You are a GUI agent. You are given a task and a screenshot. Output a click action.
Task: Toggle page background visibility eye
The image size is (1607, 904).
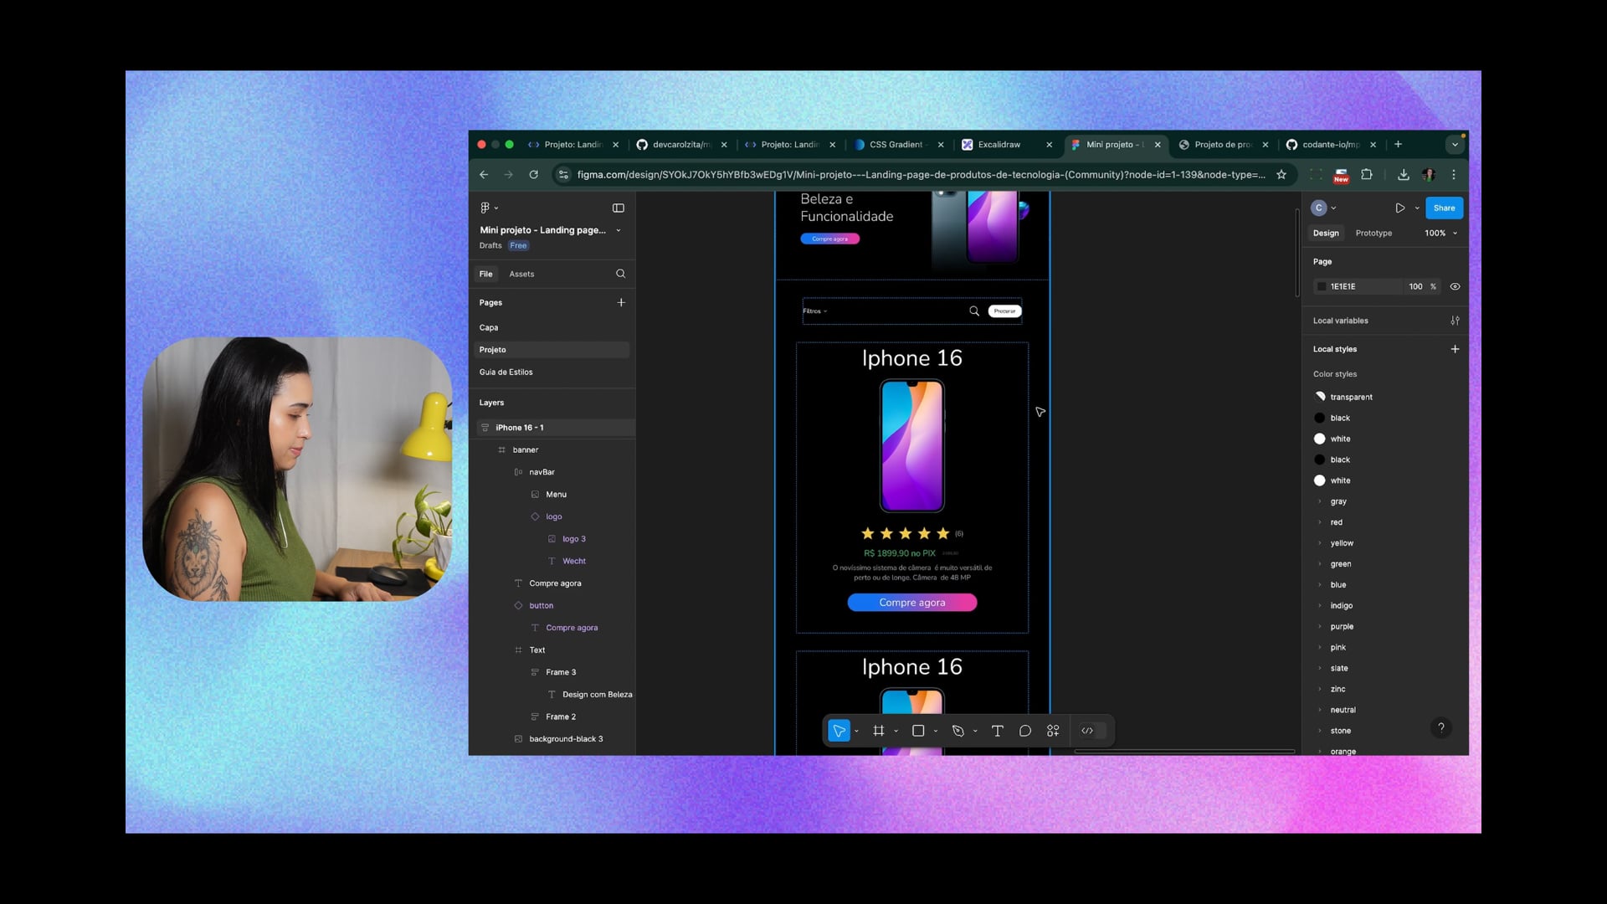(x=1455, y=286)
